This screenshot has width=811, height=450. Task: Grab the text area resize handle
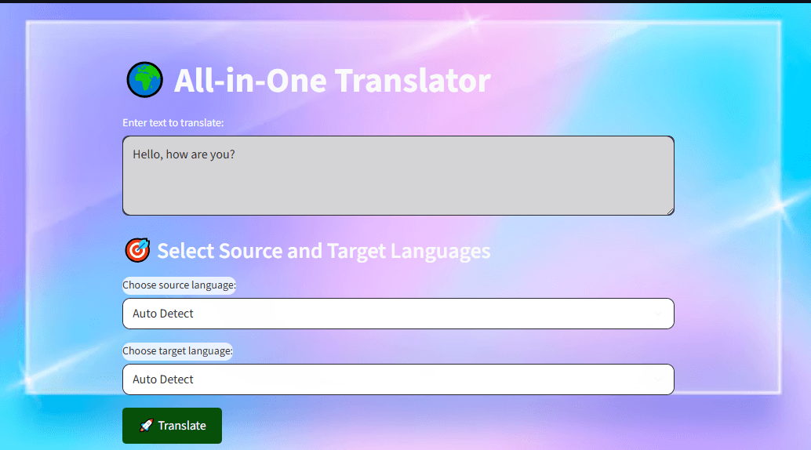tap(670, 211)
